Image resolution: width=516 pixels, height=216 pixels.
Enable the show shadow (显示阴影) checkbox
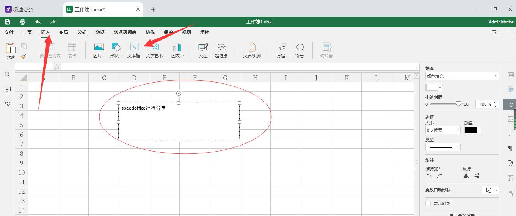tap(428, 203)
